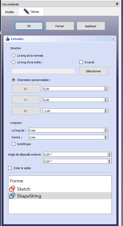Open the Modèle tab
The width and height of the screenshot is (123, 226).
click(x=9, y=12)
